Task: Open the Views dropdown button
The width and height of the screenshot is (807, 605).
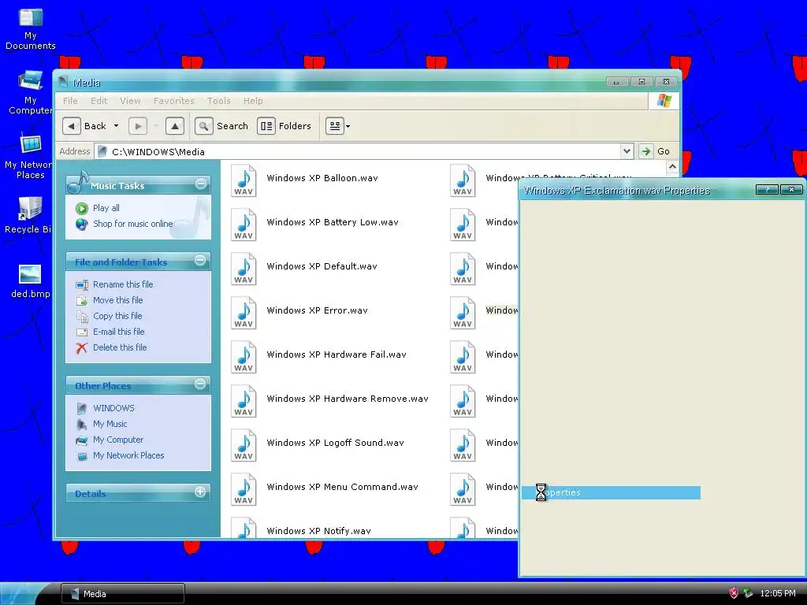Action: (x=338, y=126)
